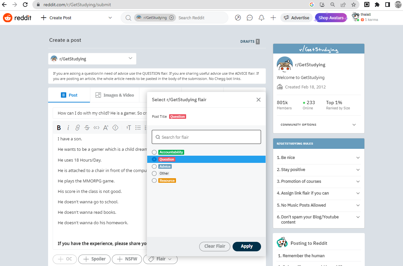Viewport: 403px width, 266px height.
Task: Switch to the Images & Video tab
Action: click(114, 95)
